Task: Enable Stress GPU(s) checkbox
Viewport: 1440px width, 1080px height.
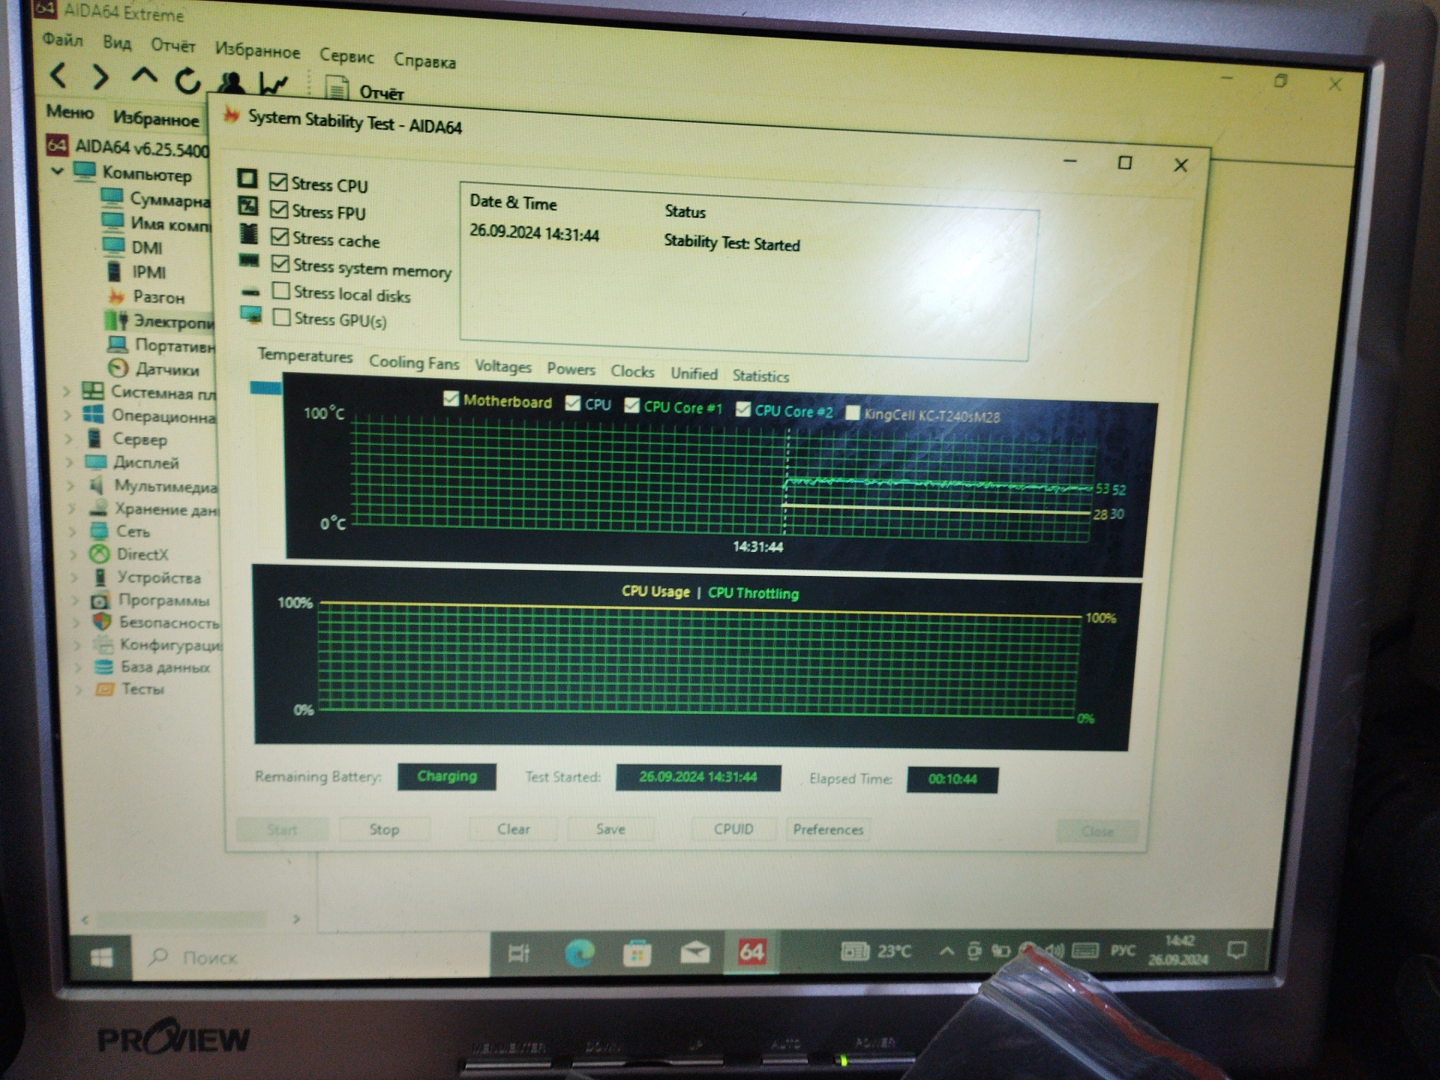Action: pos(282,316)
